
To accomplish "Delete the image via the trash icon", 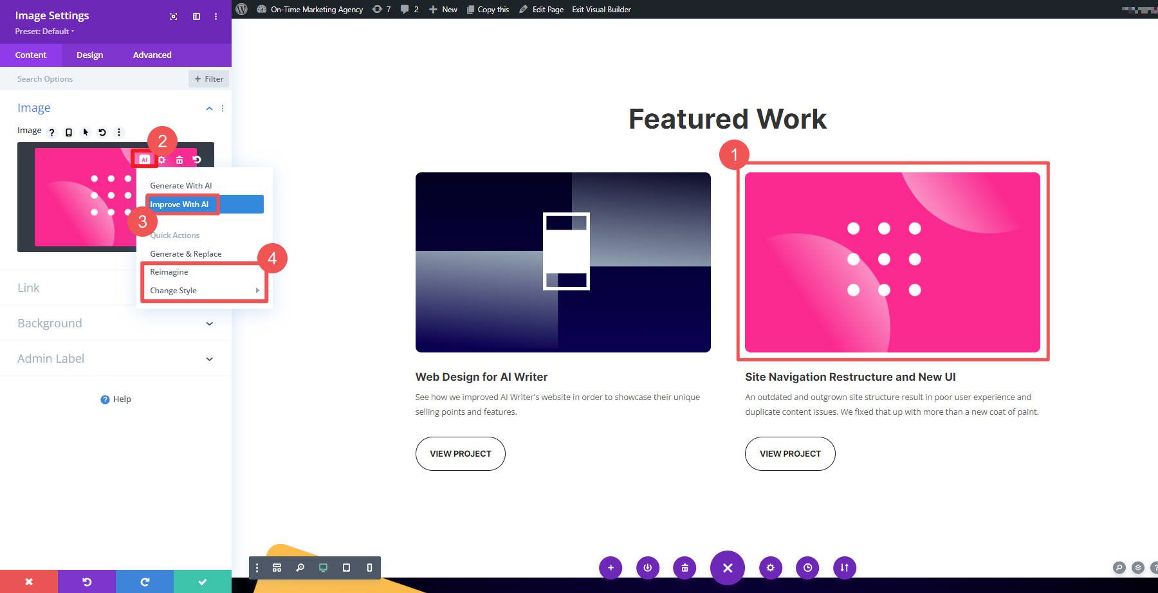I will tap(179, 159).
